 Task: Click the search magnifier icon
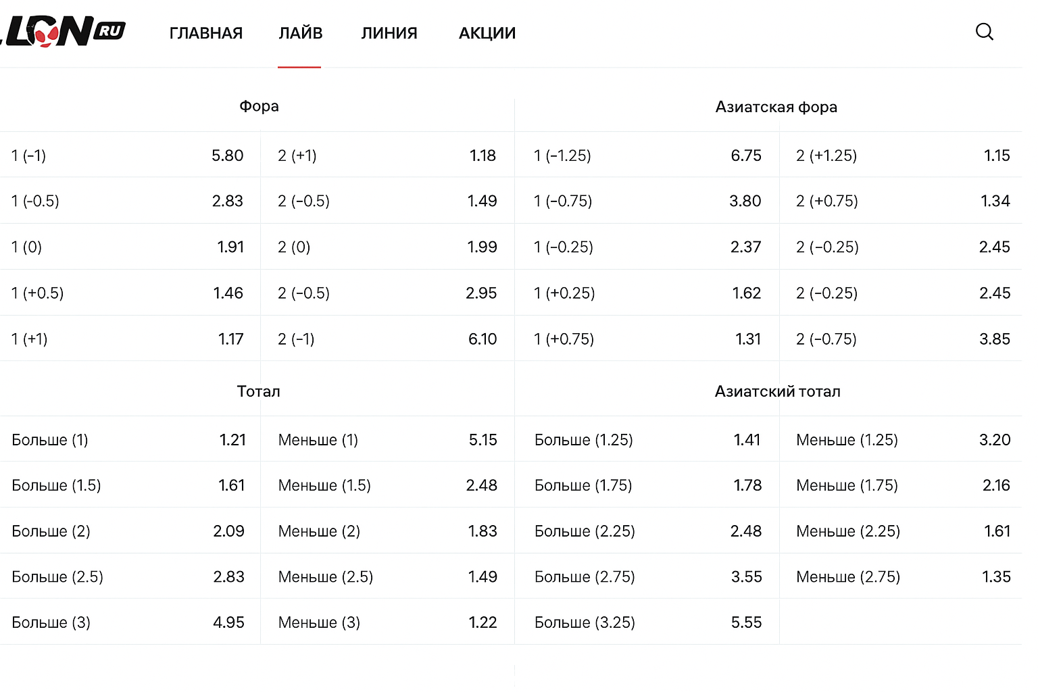pos(985,32)
